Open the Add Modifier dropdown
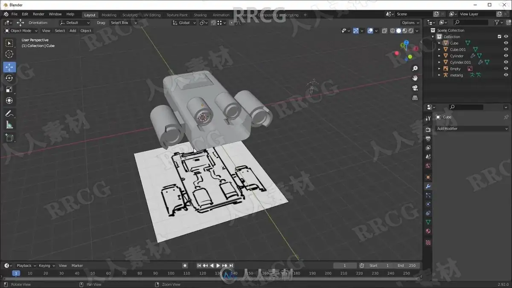 pyautogui.click(x=472, y=129)
